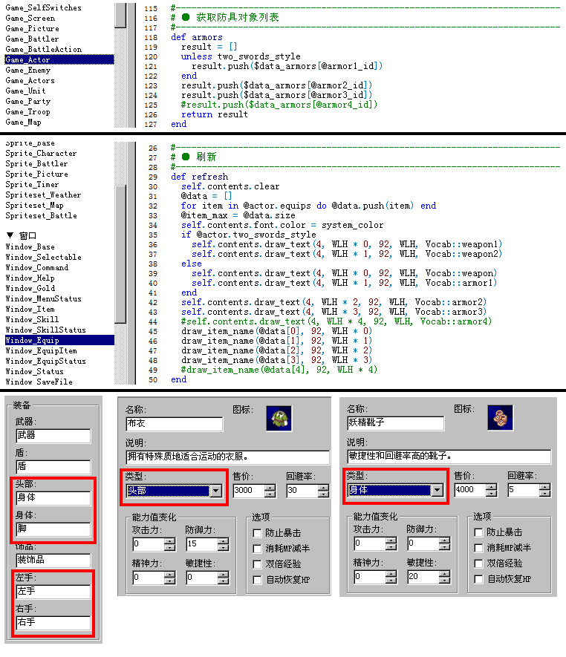Open the 类型 dropdown showing 头部

click(x=216, y=491)
